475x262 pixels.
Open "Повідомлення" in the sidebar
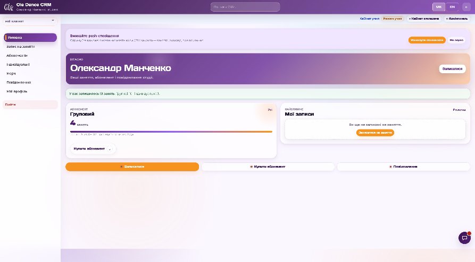pyautogui.click(x=30, y=82)
